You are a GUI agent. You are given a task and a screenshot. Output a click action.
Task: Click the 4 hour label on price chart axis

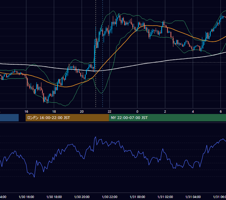click(193, 112)
